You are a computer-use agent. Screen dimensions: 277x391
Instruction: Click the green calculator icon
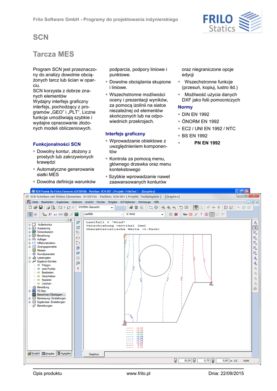tap(76, 215)
